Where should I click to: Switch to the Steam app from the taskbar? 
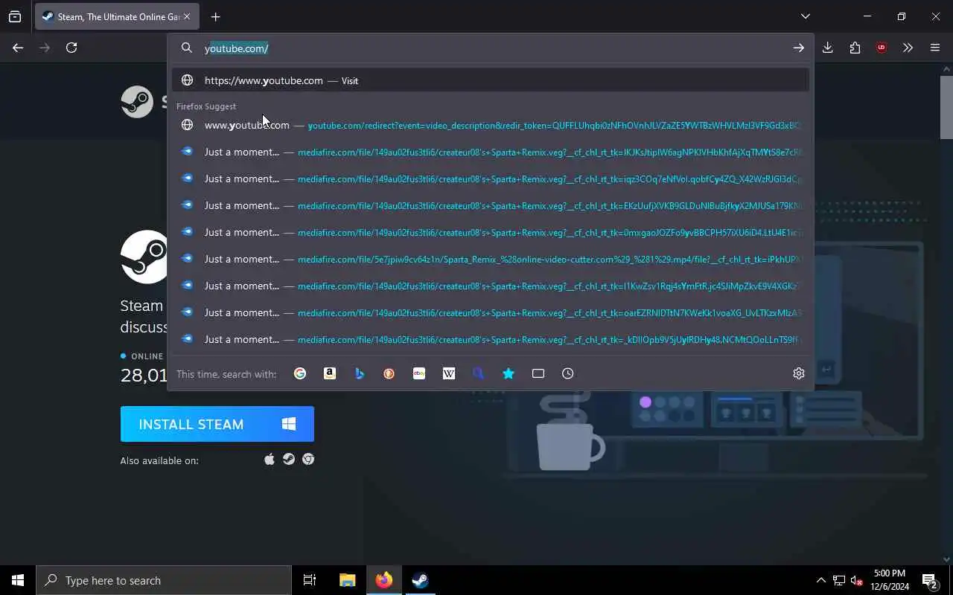[x=420, y=580]
